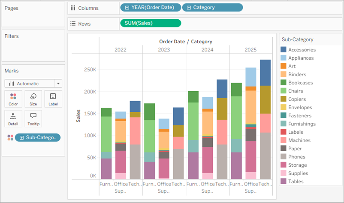
Task: Expand the YEAR(Order Date) pill hierarchy
Action: 127,8
